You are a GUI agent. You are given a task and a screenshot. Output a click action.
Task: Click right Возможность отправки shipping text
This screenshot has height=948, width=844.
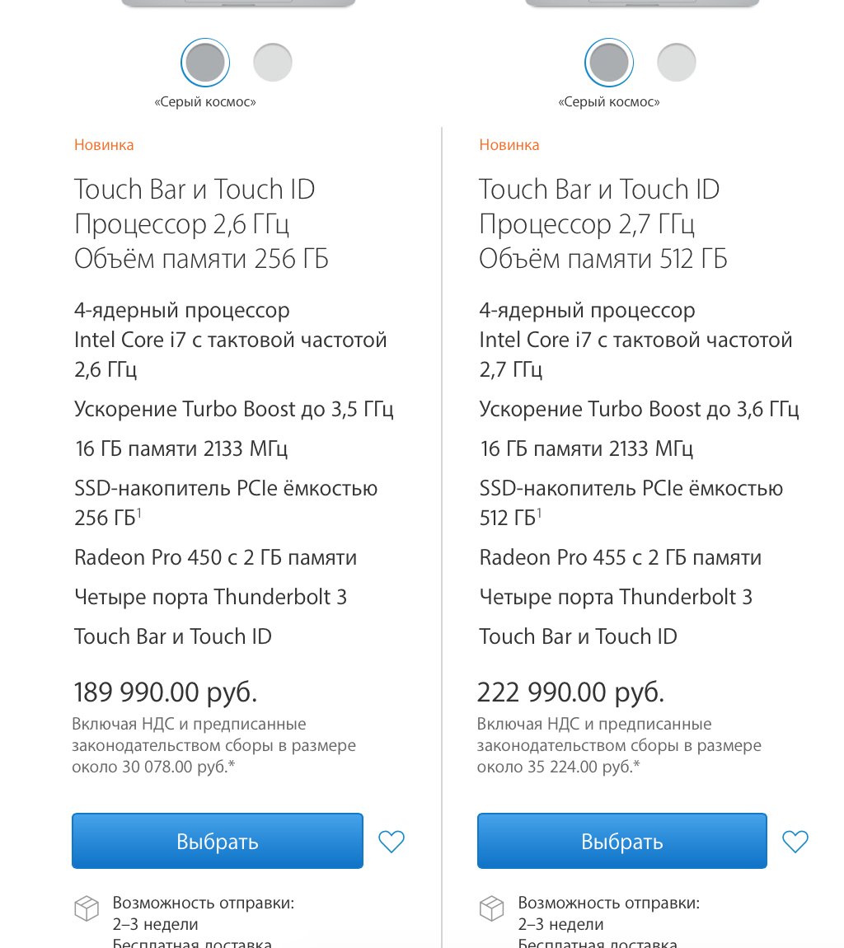tap(609, 903)
